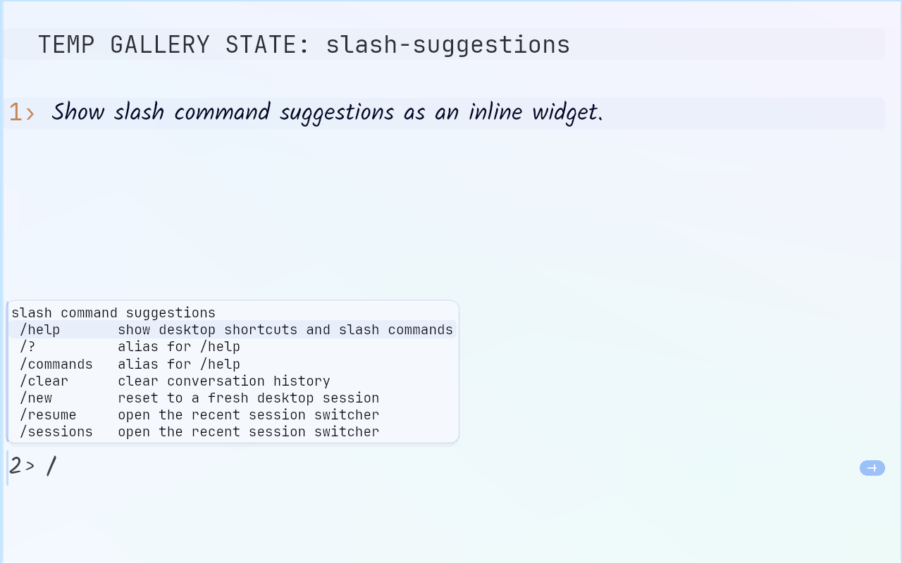Screen dimensions: 902x563
Task: Click the "clear conversation history" description
Action: click(x=224, y=381)
